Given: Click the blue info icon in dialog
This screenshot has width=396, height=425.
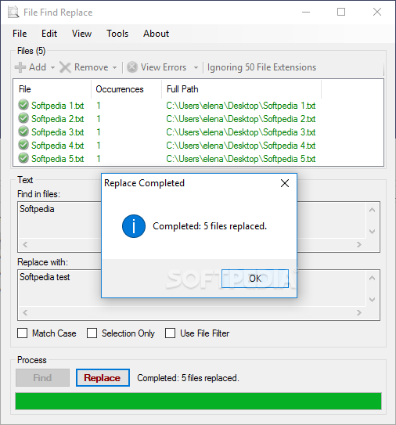Looking at the screenshot, I should (134, 226).
